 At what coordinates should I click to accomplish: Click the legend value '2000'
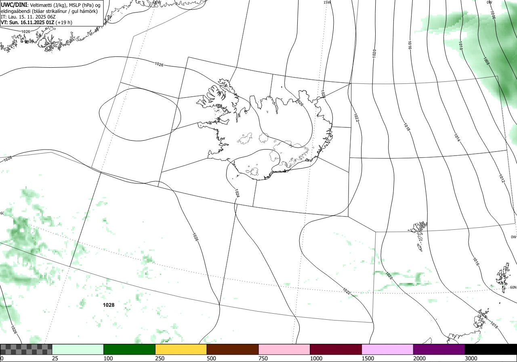click(x=419, y=358)
